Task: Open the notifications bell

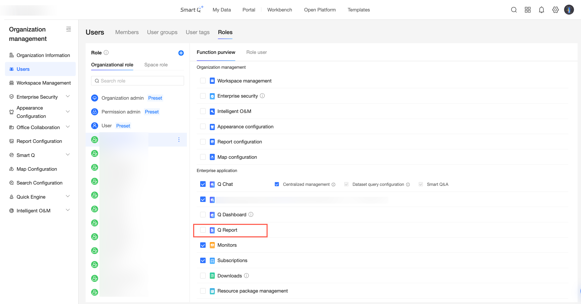Action: point(541,10)
